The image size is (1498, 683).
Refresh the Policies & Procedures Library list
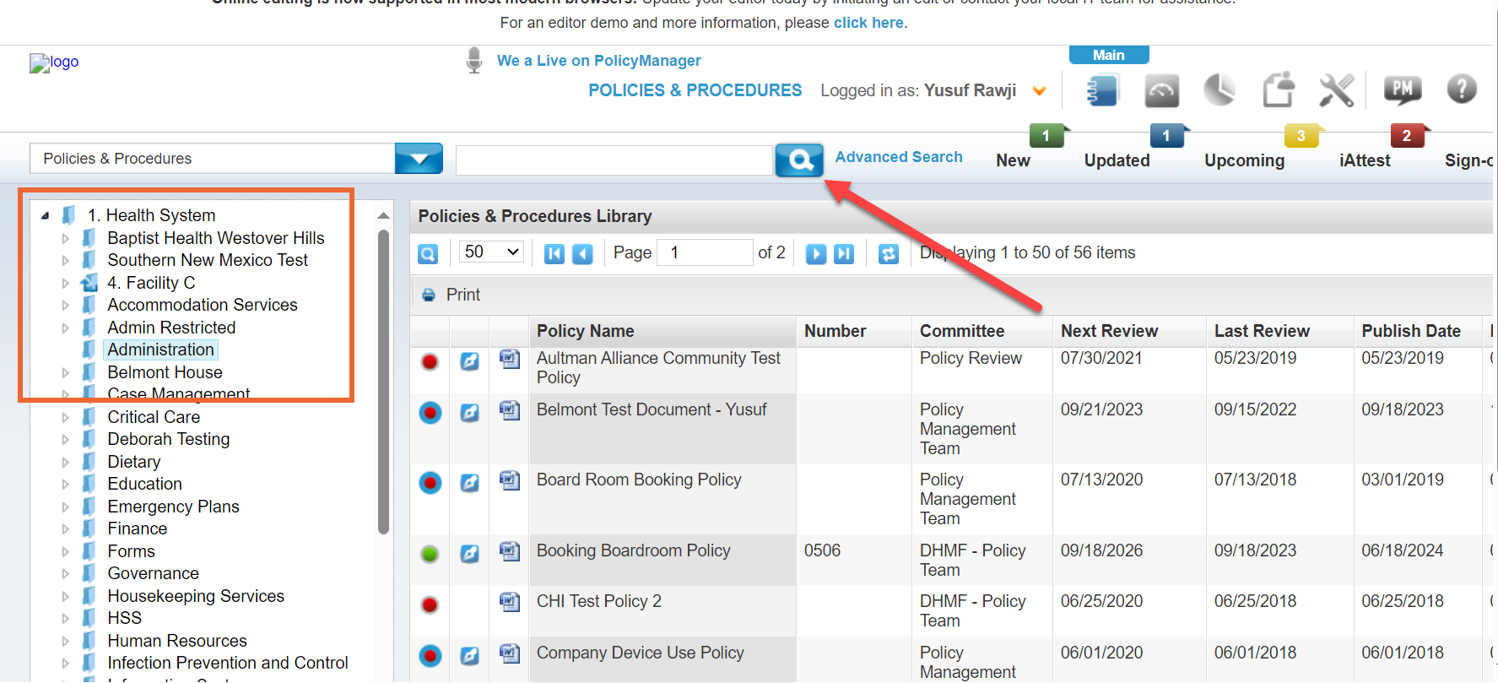click(888, 253)
